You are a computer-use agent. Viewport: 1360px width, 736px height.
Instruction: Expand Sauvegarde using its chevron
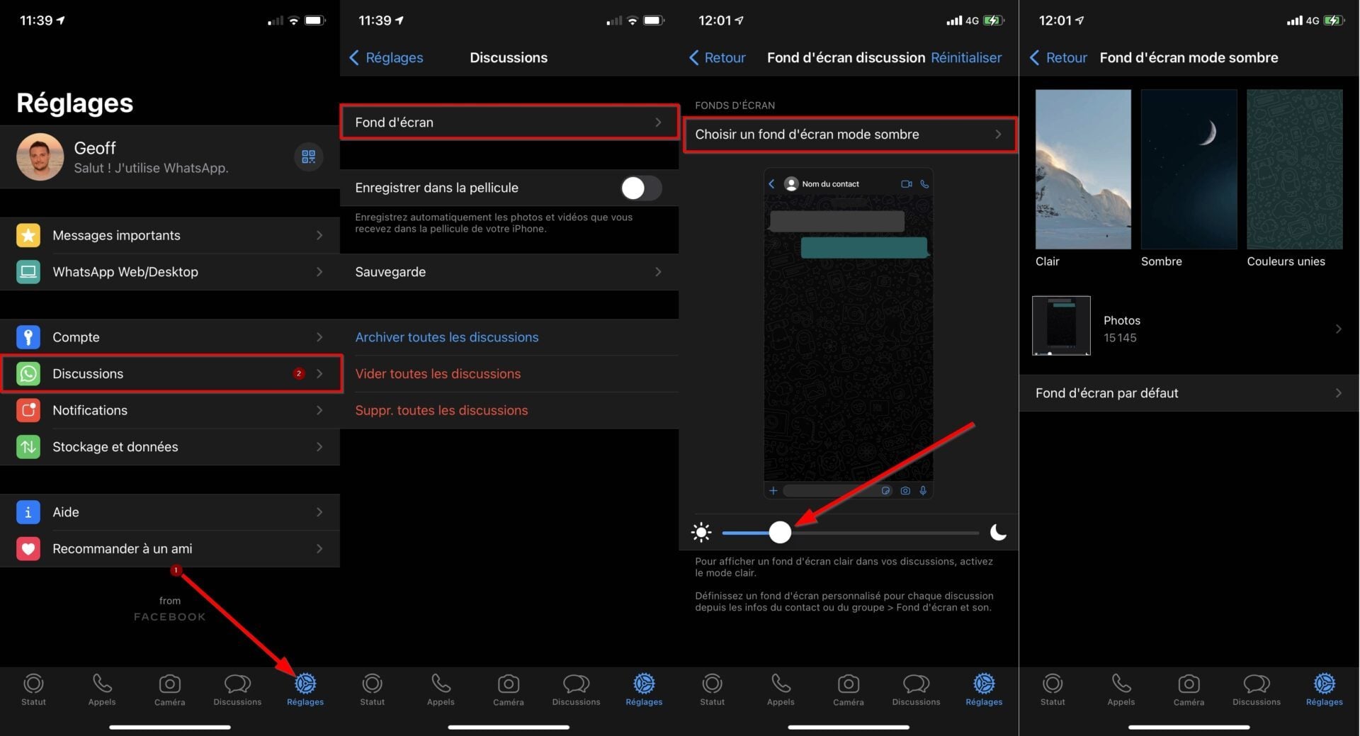(x=658, y=272)
